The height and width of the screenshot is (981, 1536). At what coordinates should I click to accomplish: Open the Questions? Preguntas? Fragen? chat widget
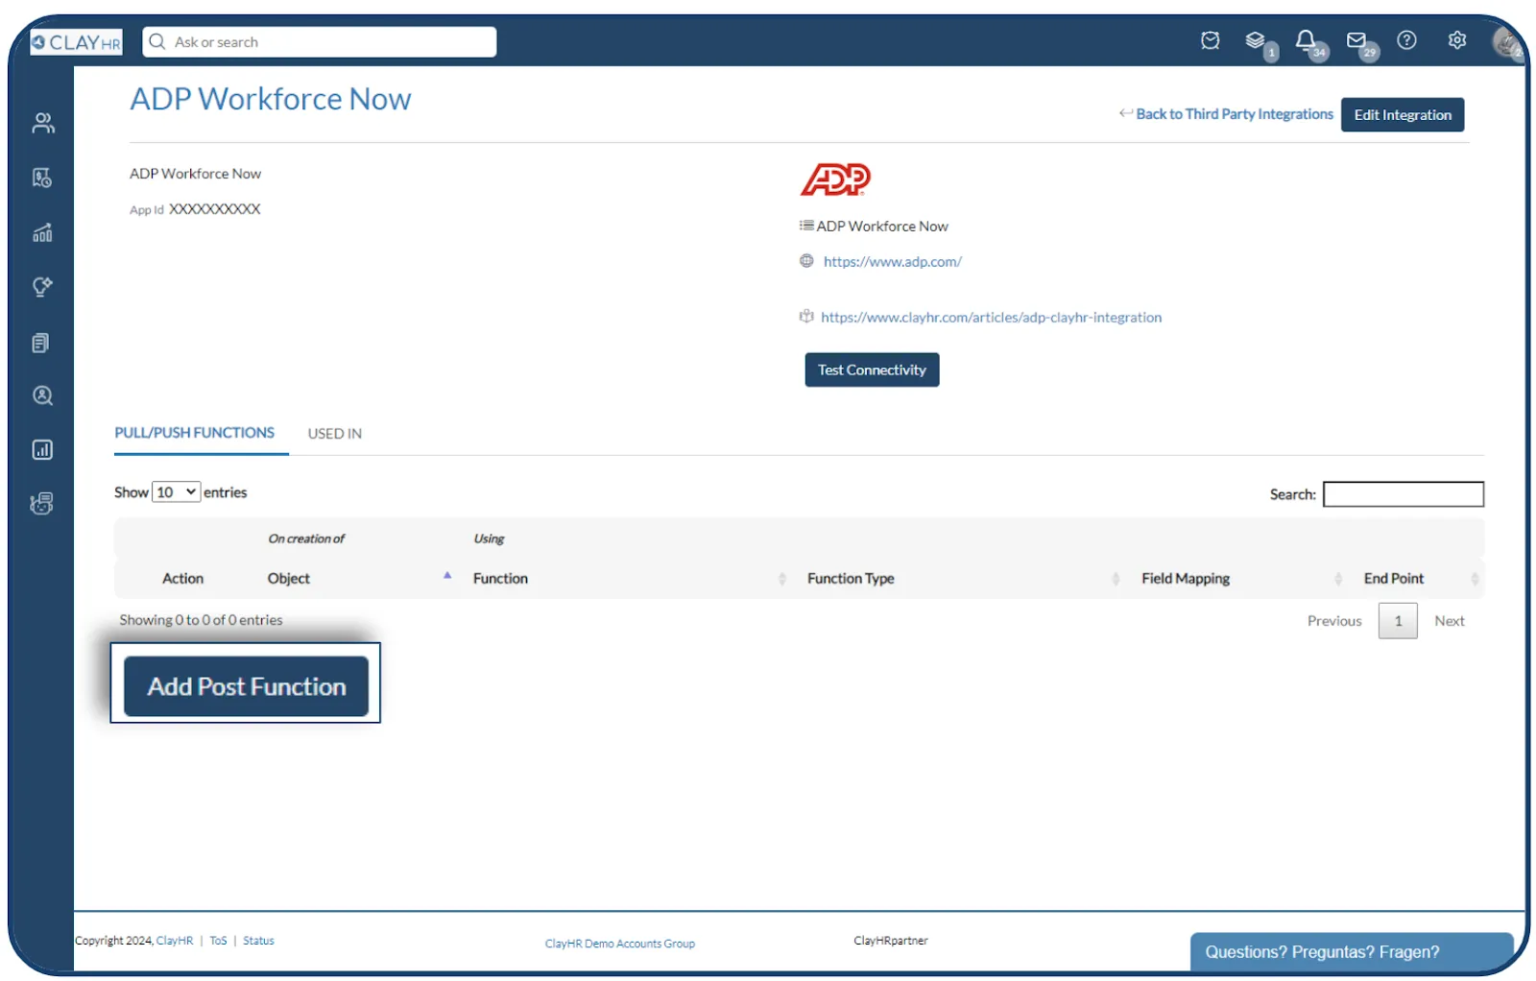[1352, 951]
